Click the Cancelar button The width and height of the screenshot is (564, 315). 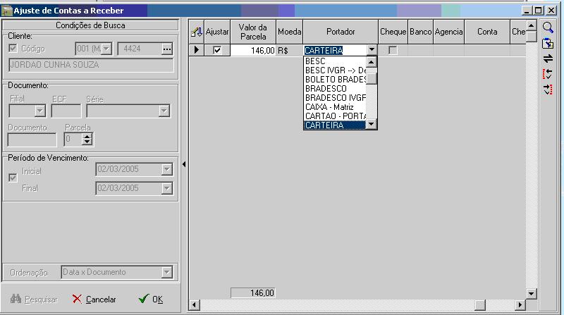tap(94, 299)
